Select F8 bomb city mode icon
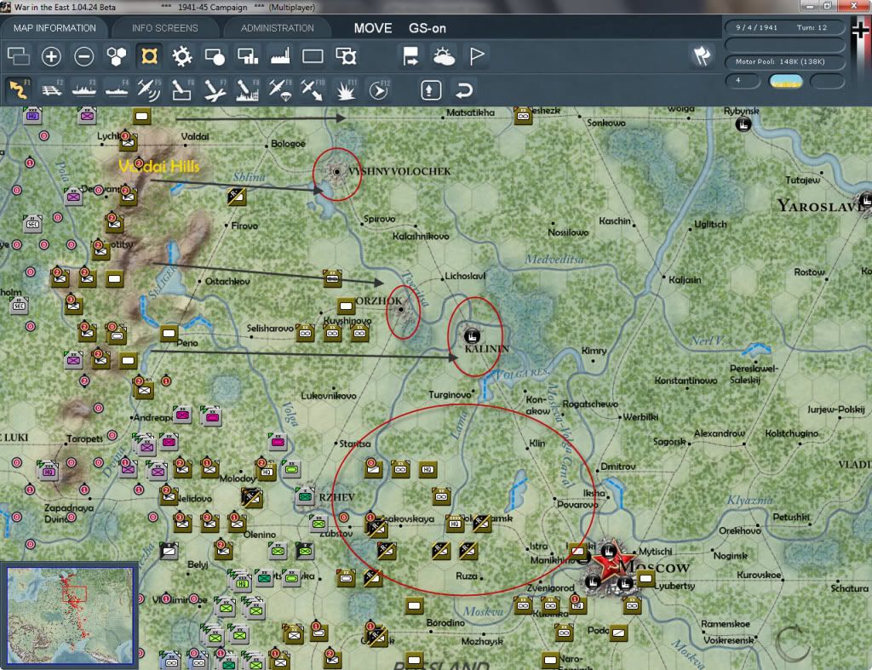Viewport: 872px width, 670px height. coord(248,89)
